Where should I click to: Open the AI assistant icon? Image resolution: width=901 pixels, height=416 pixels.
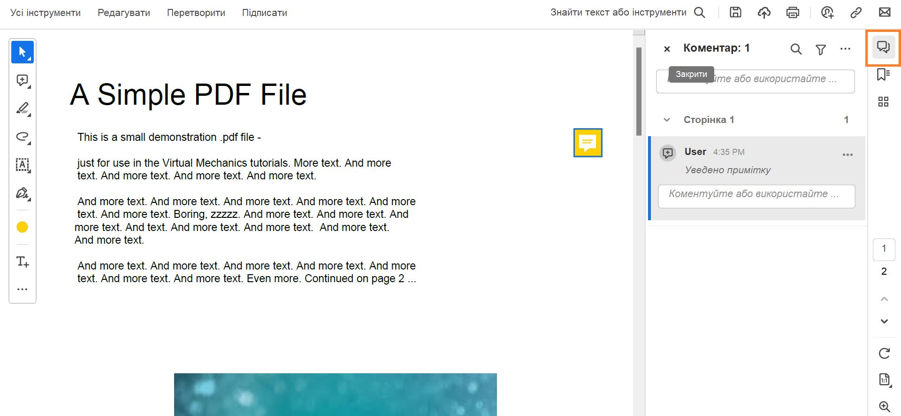click(827, 13)
